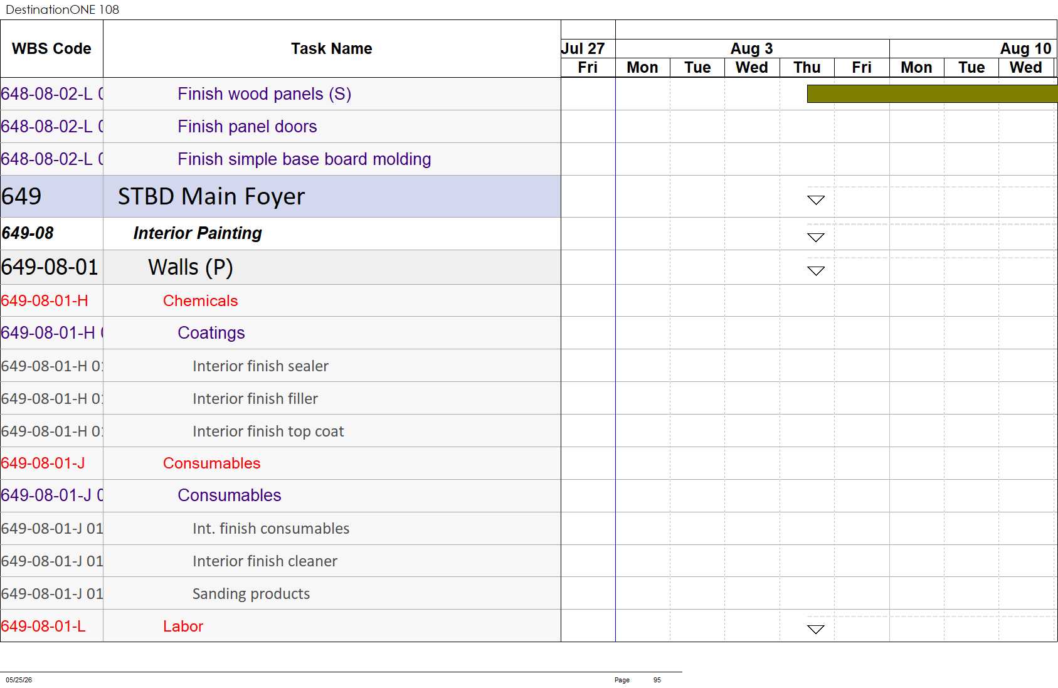Click the 'DestinationONE 108' title text

(62, 9)
